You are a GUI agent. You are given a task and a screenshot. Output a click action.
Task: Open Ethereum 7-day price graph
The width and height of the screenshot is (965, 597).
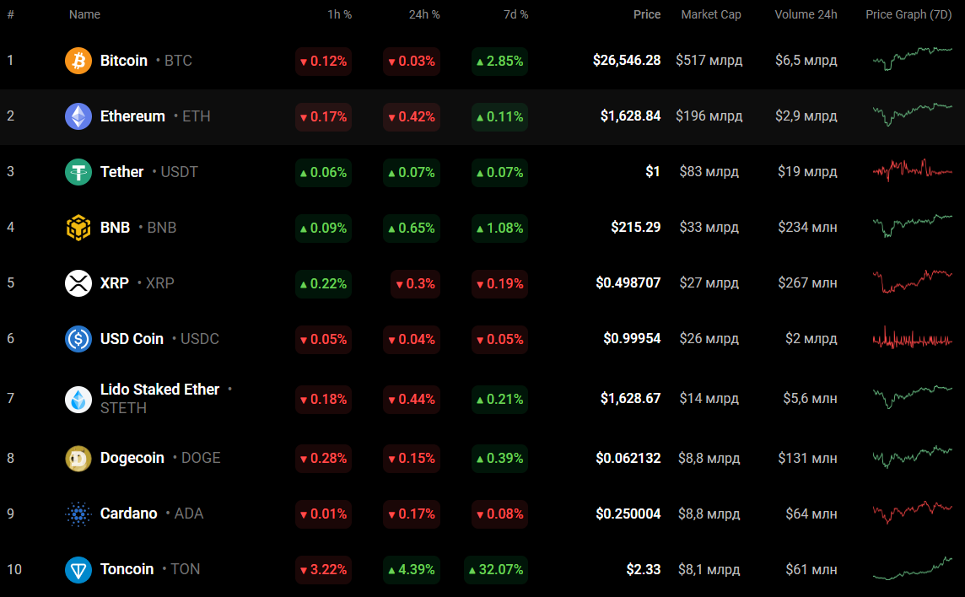click(913, 114)
